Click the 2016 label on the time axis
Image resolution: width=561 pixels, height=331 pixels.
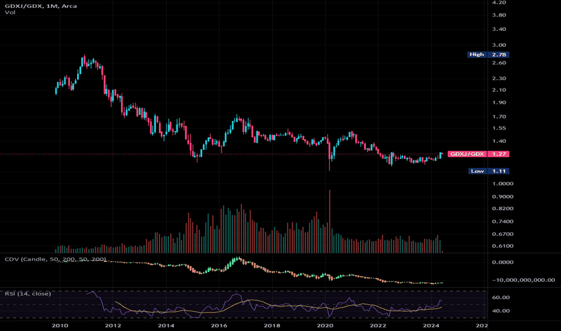(219, 326)
